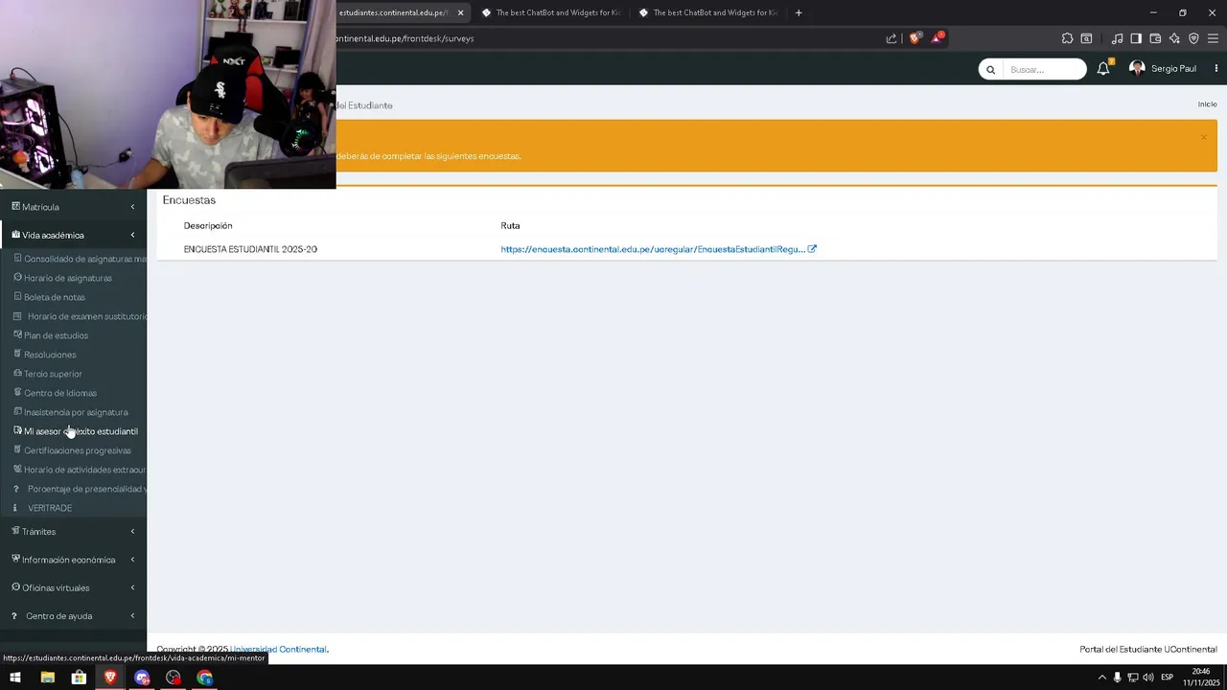Collapse the Vida académica sidebar menu

(x=73, y=235)
